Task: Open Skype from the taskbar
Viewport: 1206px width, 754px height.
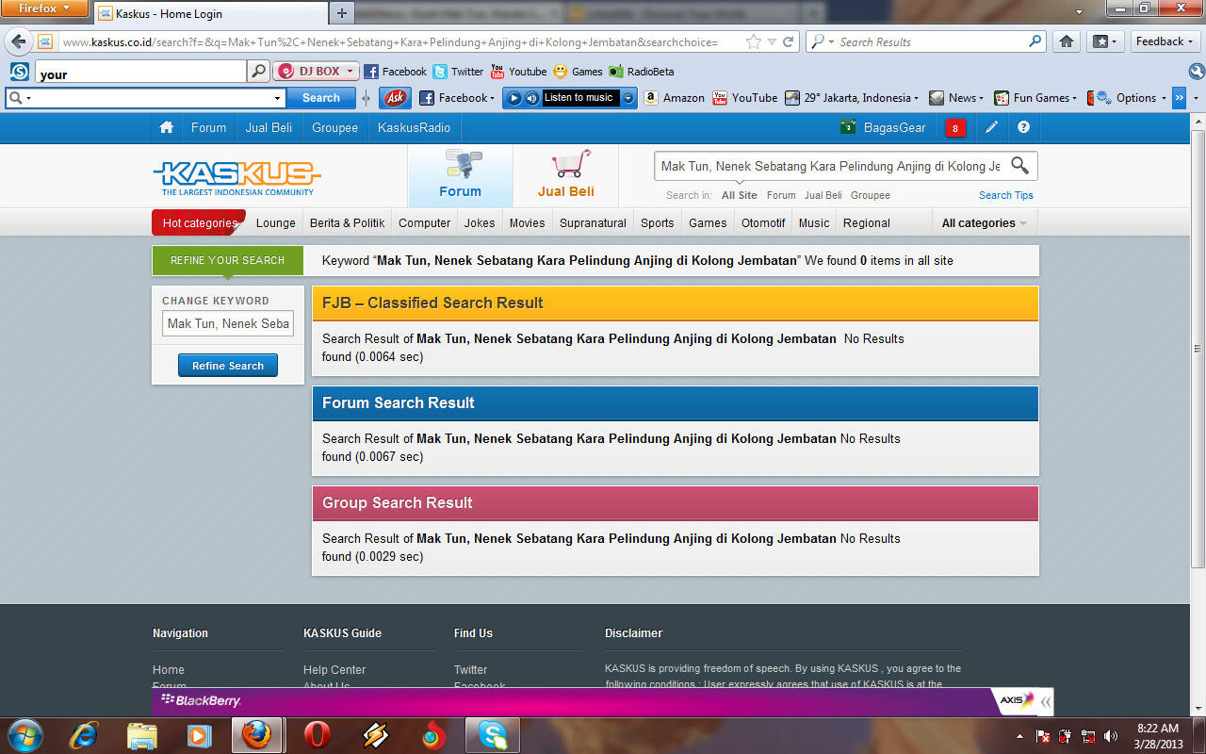Action: pyautogui.click(x=492, y=734)
